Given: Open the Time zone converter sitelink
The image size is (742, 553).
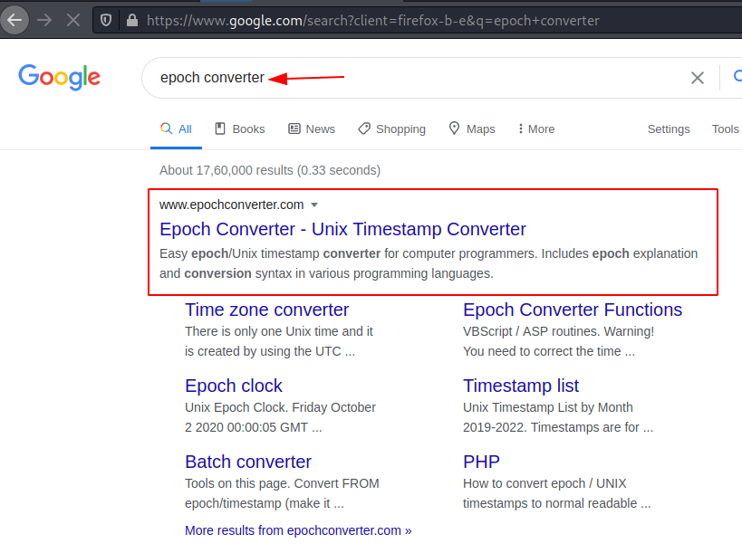Looking at the screenshot, I should click(x=267, y=310).
